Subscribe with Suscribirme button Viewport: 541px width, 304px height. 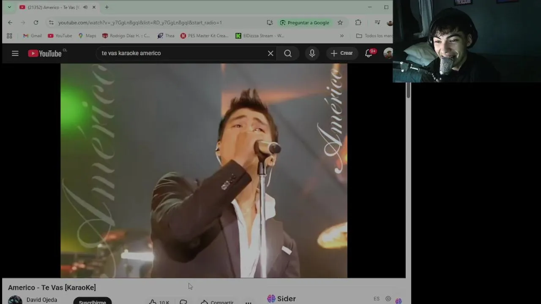point(93,301)
